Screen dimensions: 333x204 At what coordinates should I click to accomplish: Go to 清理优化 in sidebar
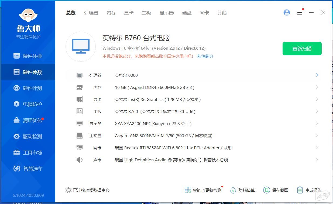[x=28, y=120]
